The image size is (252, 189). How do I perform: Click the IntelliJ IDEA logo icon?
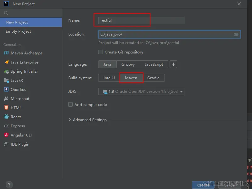[6, 4]
